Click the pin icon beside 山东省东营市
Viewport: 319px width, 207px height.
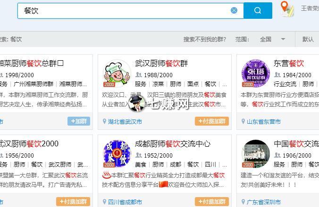pos(243,121)
